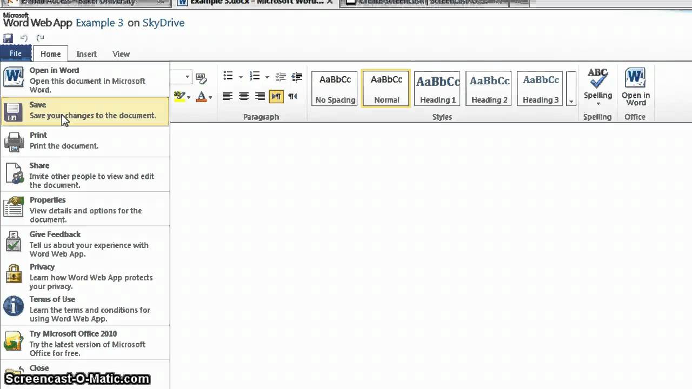Click the bullet list icon

point(228,76)
